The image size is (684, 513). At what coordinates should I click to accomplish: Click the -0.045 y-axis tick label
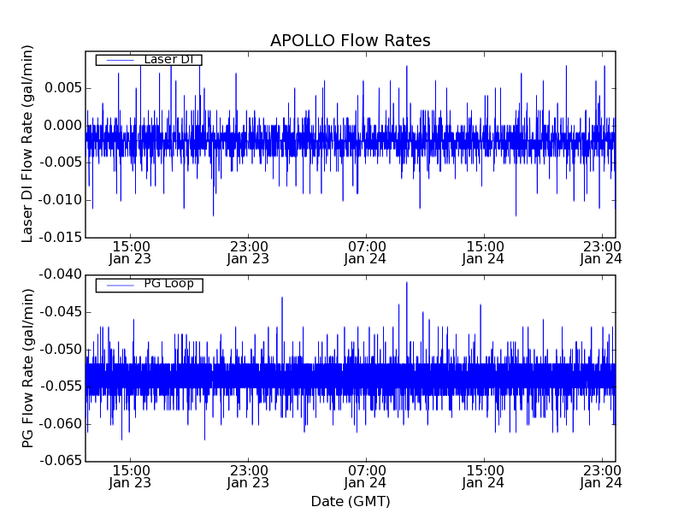(x=61, y=312)
